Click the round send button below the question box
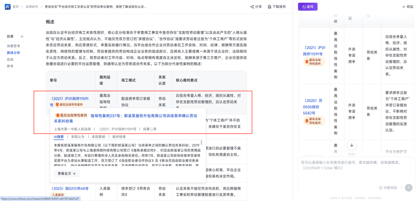The height and width of the screenshot is (201, 420). pos(408,188)
